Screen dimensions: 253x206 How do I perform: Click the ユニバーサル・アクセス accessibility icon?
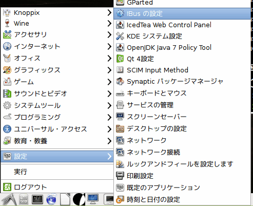[7, 129]
